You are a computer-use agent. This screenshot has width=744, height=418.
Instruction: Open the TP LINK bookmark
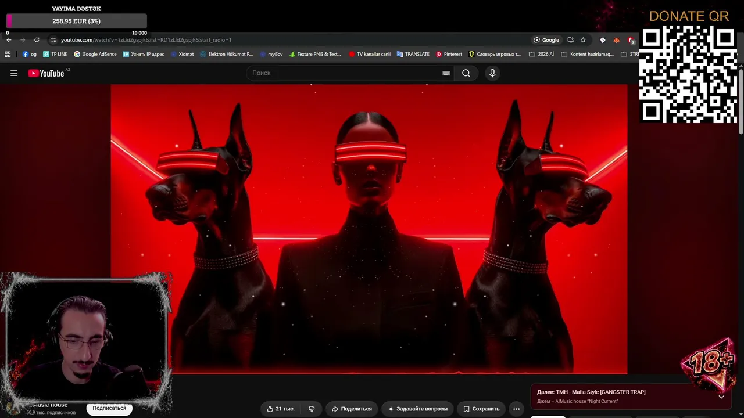tap(55, 54)
